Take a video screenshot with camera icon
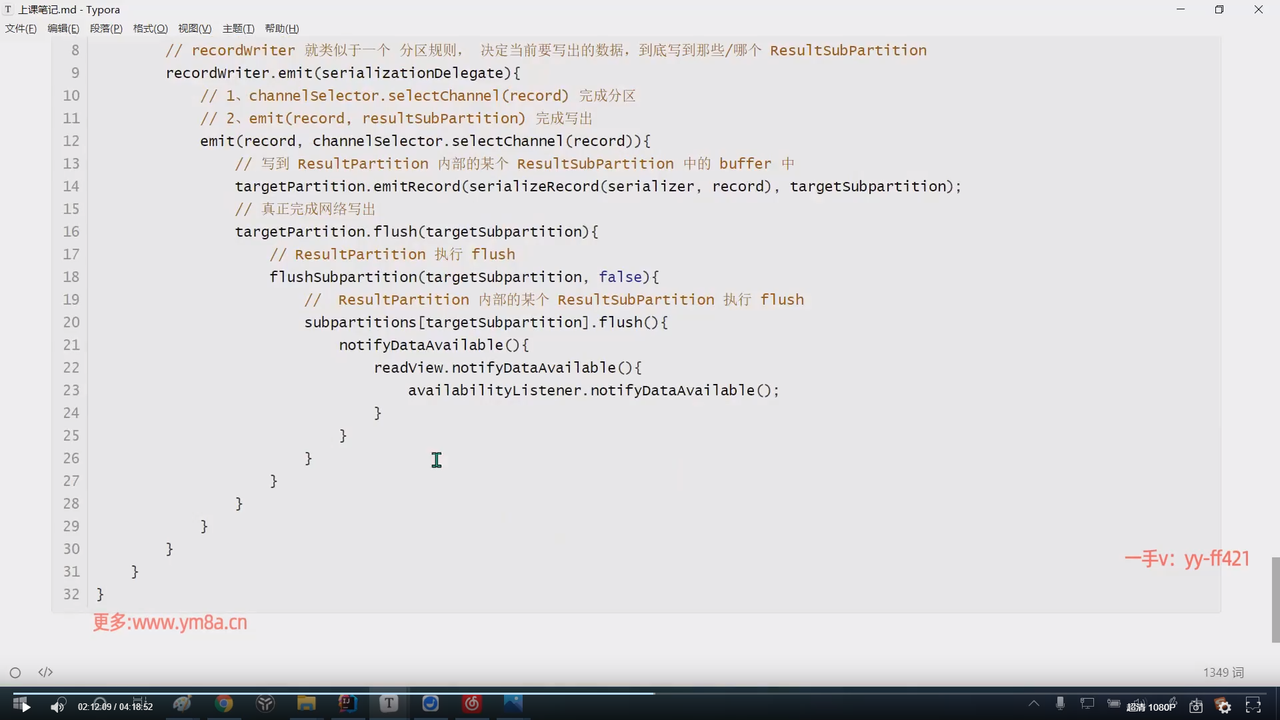 coord(1196,706)
